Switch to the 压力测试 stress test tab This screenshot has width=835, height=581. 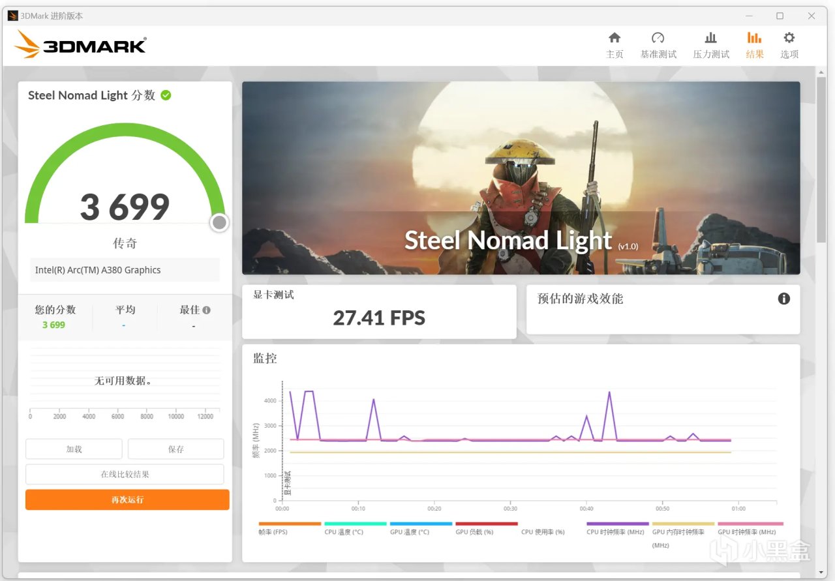[x=711, y=45]
